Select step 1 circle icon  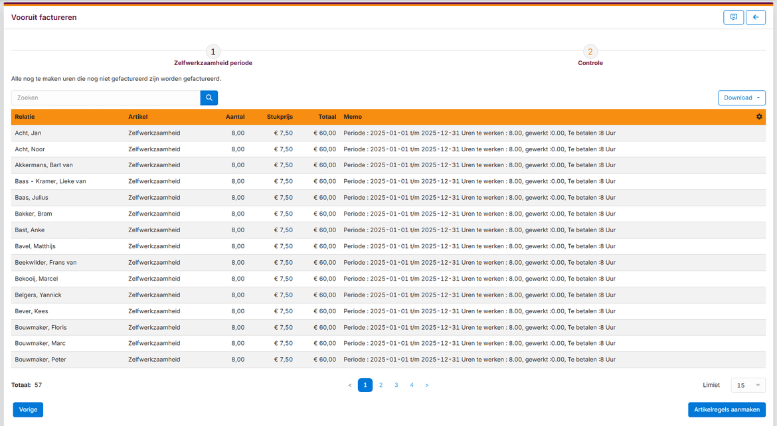coord(213,52)
